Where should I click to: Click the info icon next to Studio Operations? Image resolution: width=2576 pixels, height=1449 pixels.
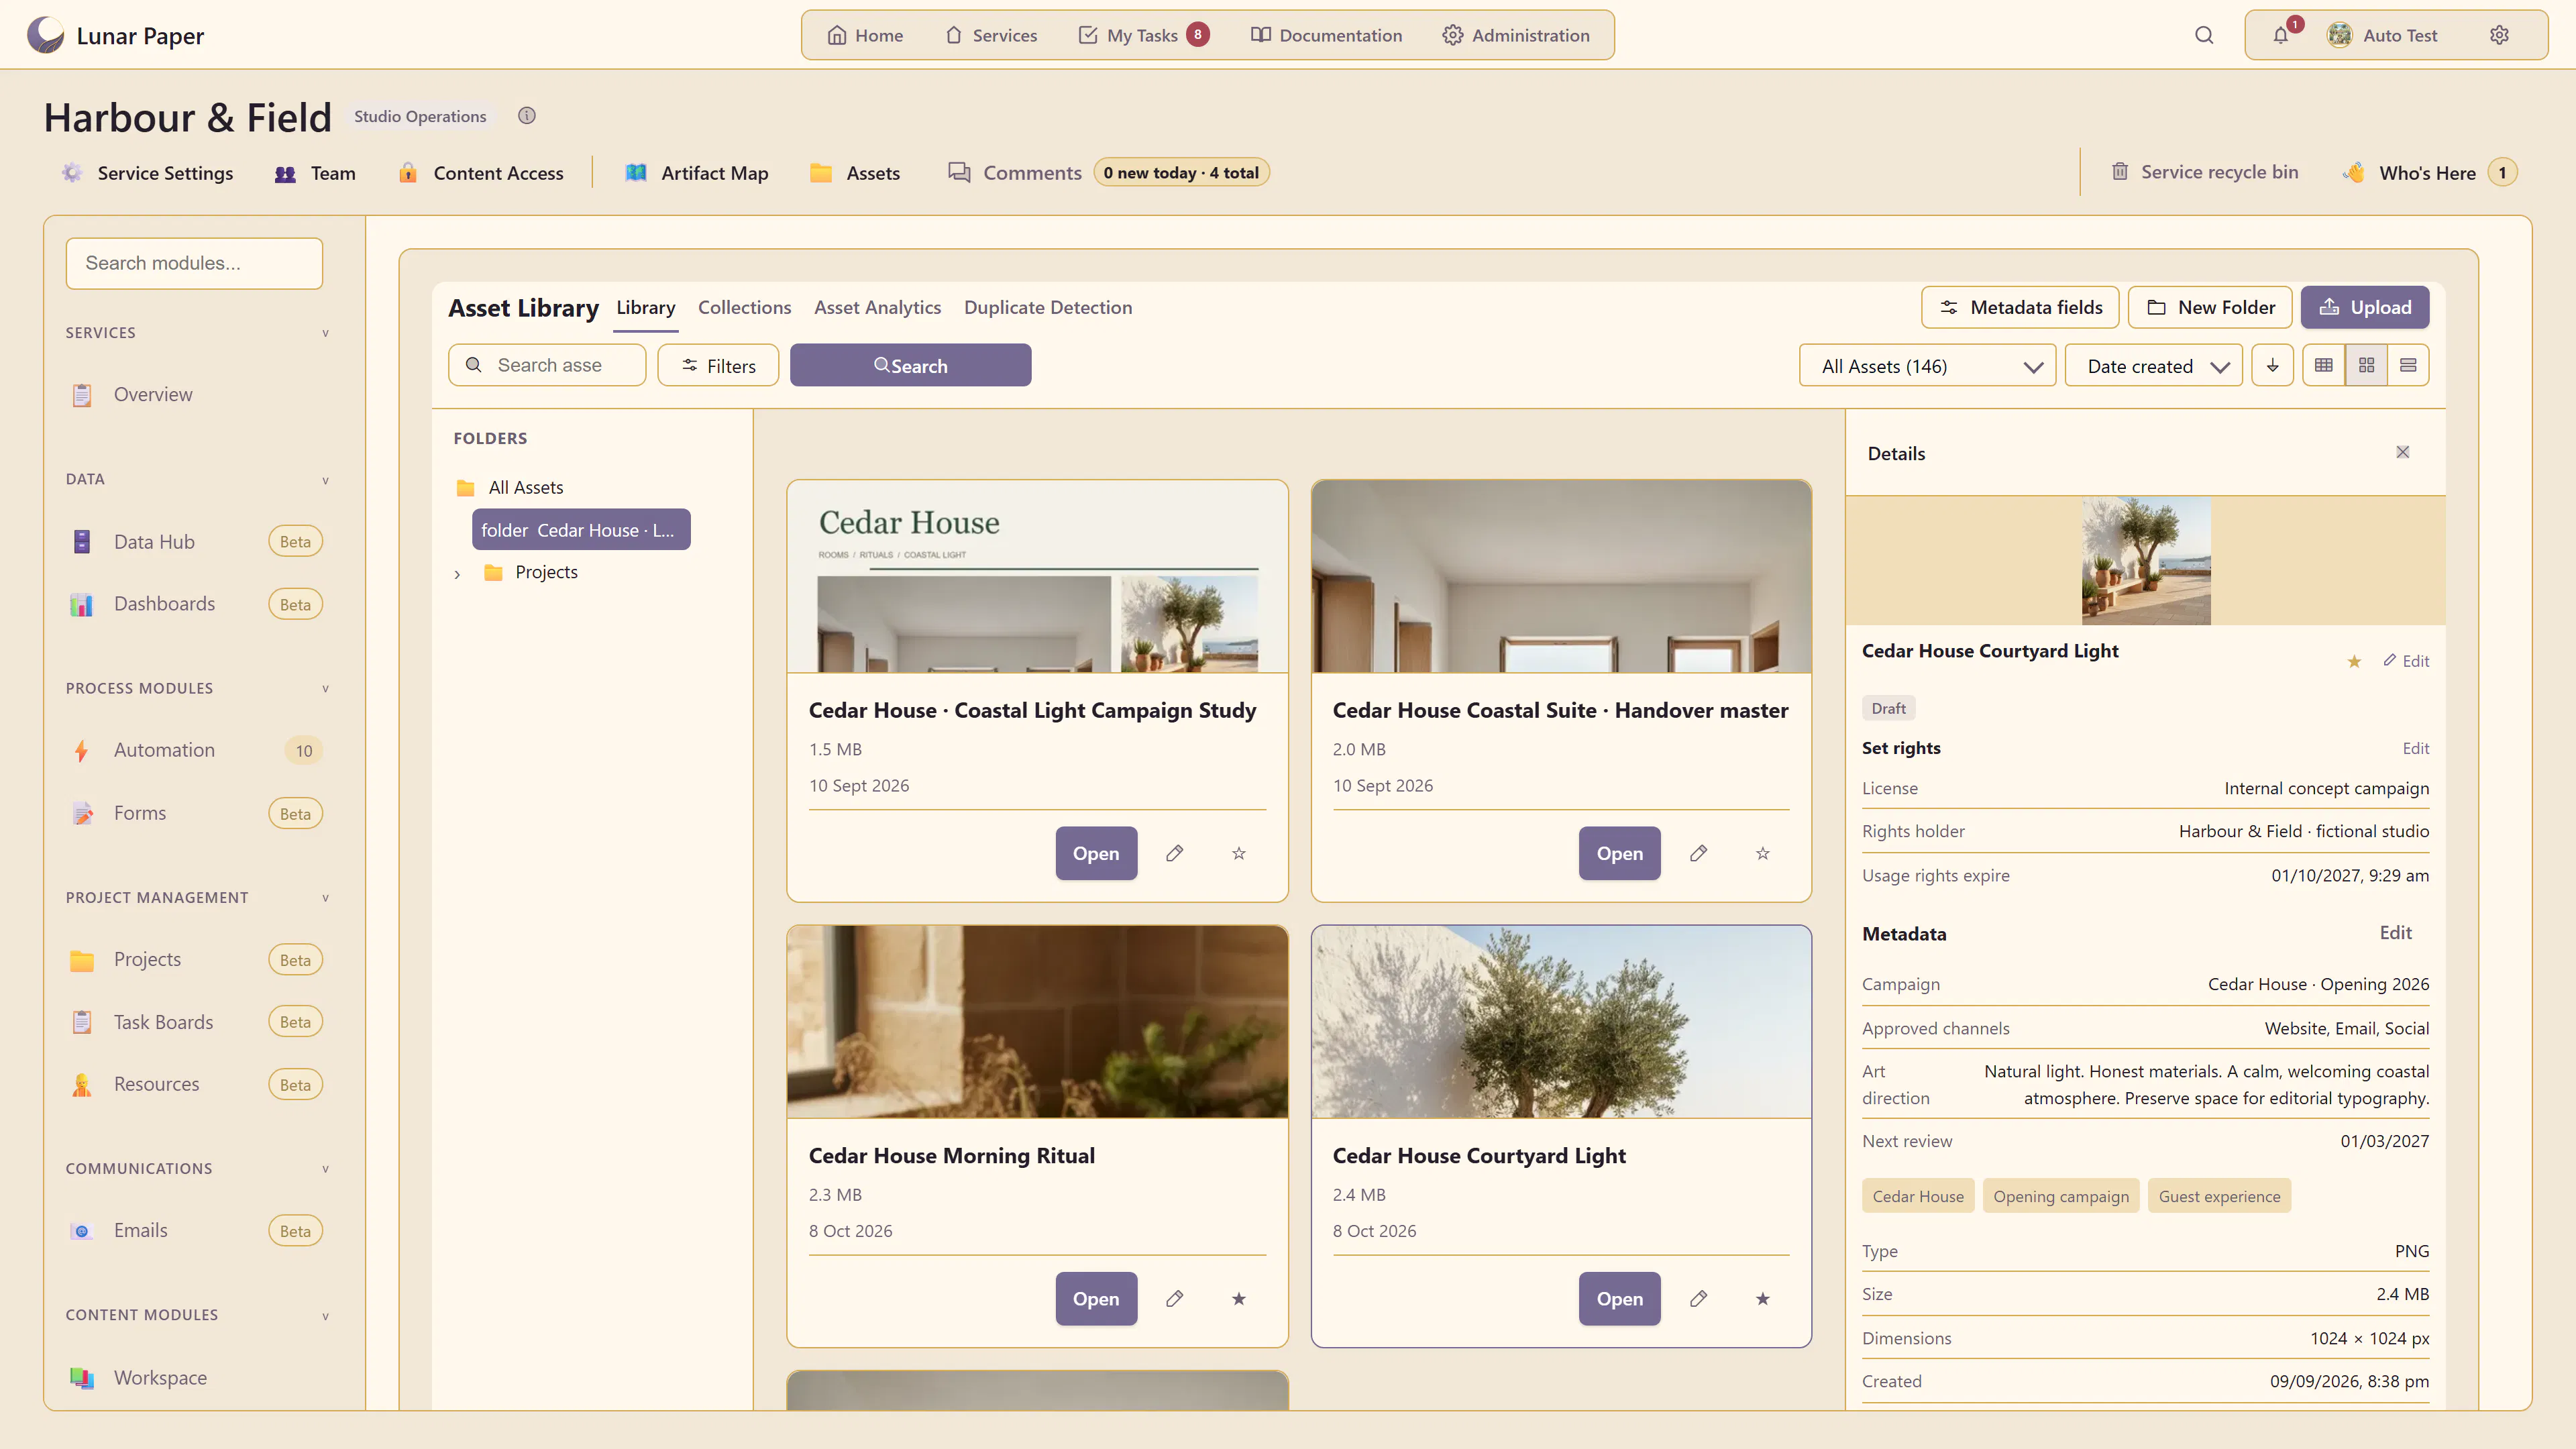click(527, 116)
